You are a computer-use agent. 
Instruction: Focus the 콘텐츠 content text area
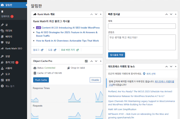142,42
